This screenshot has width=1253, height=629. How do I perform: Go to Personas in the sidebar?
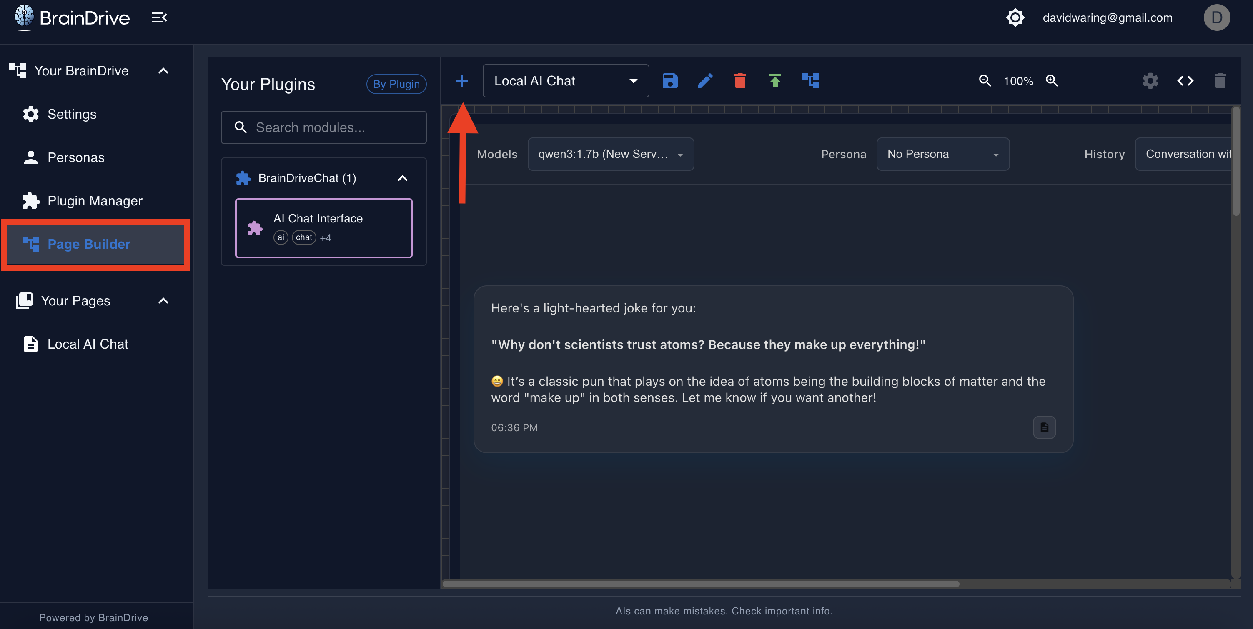point(76,157)
